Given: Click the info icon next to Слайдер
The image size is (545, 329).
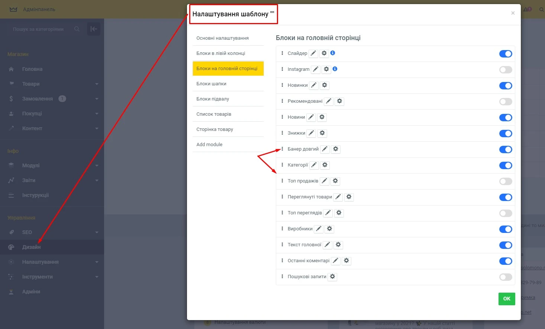Looking at the screenshot, I should pos(333,53).
